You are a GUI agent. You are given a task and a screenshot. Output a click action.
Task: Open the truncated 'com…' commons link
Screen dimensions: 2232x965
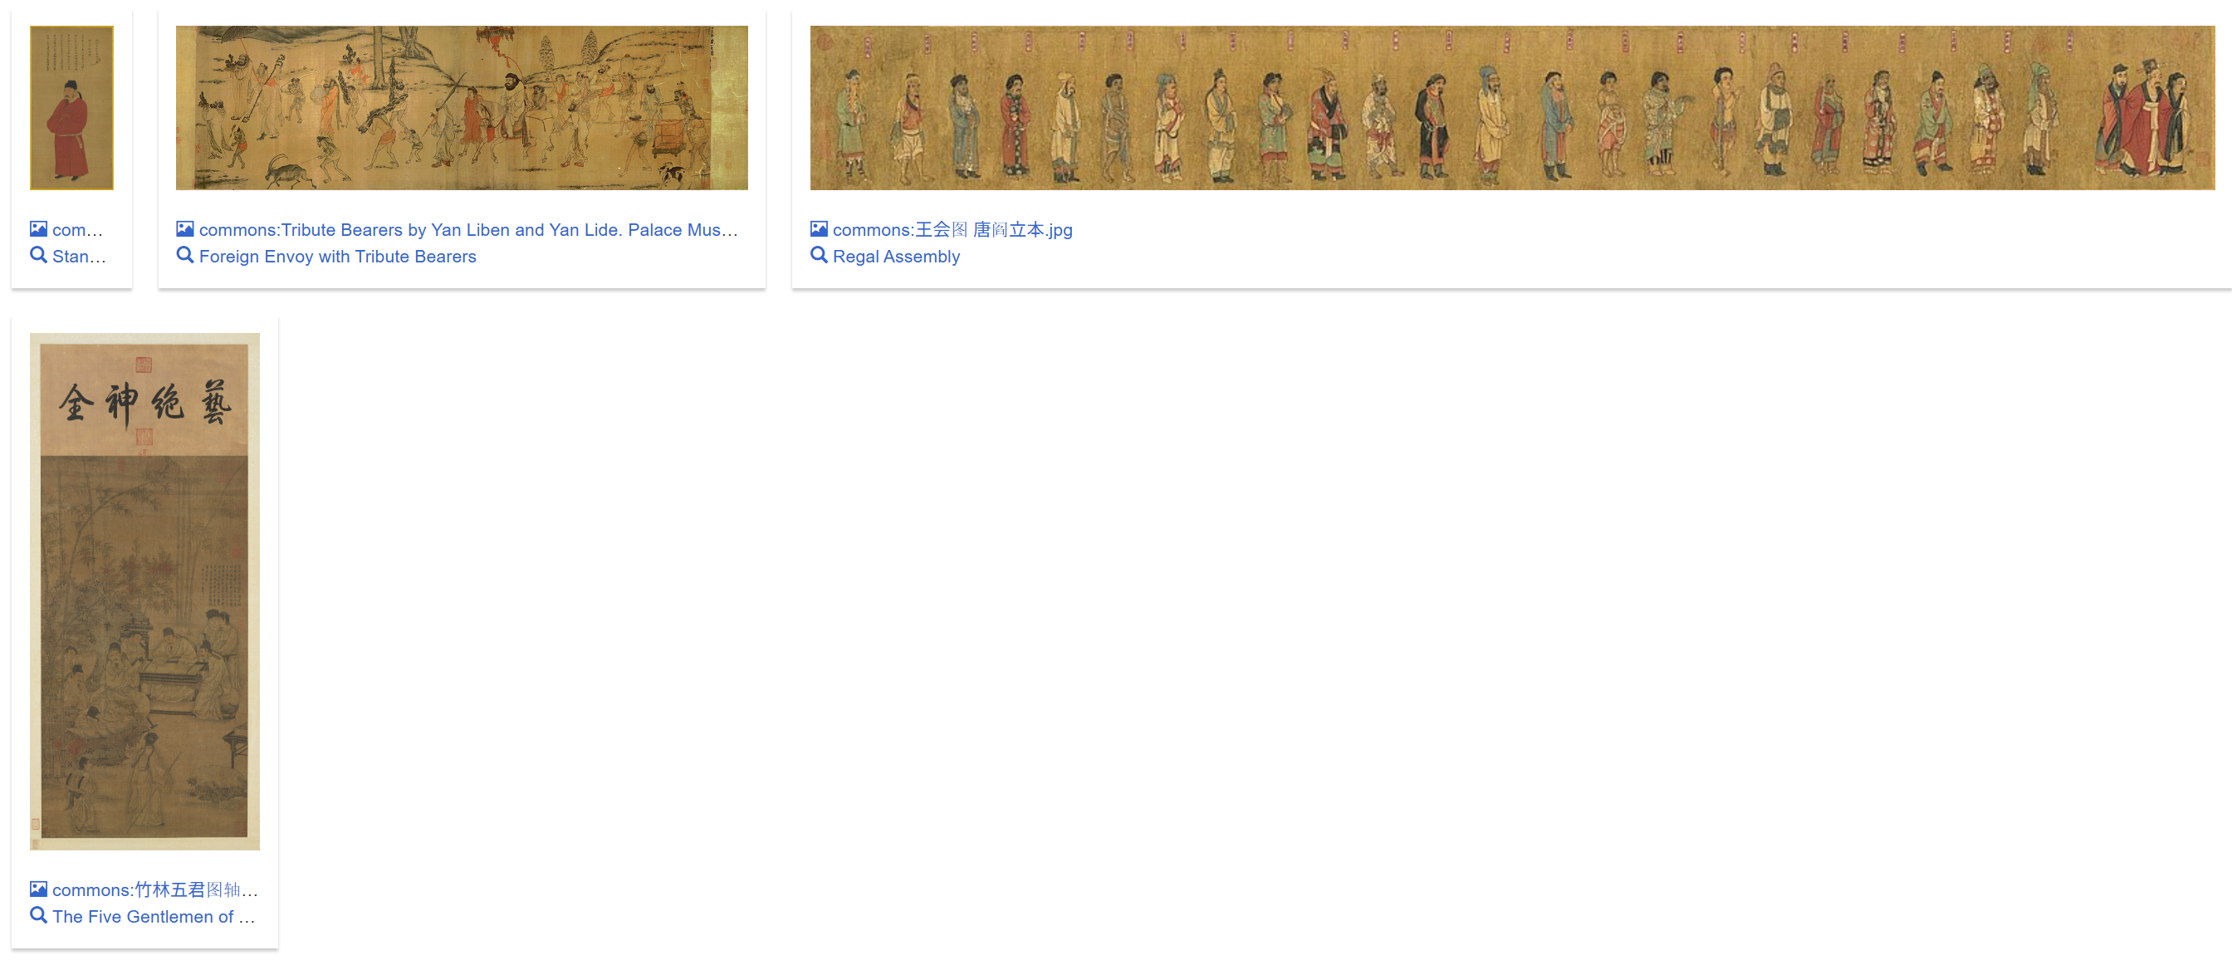pos(77,229)
